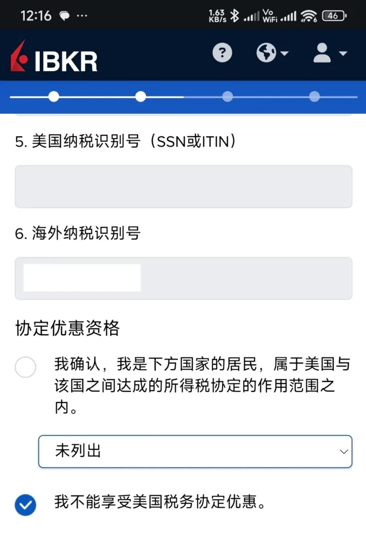Toggle the cannot enjoy US tax treaty option
This screenshot has width=366, height=552.
click(x=25, y=505)
